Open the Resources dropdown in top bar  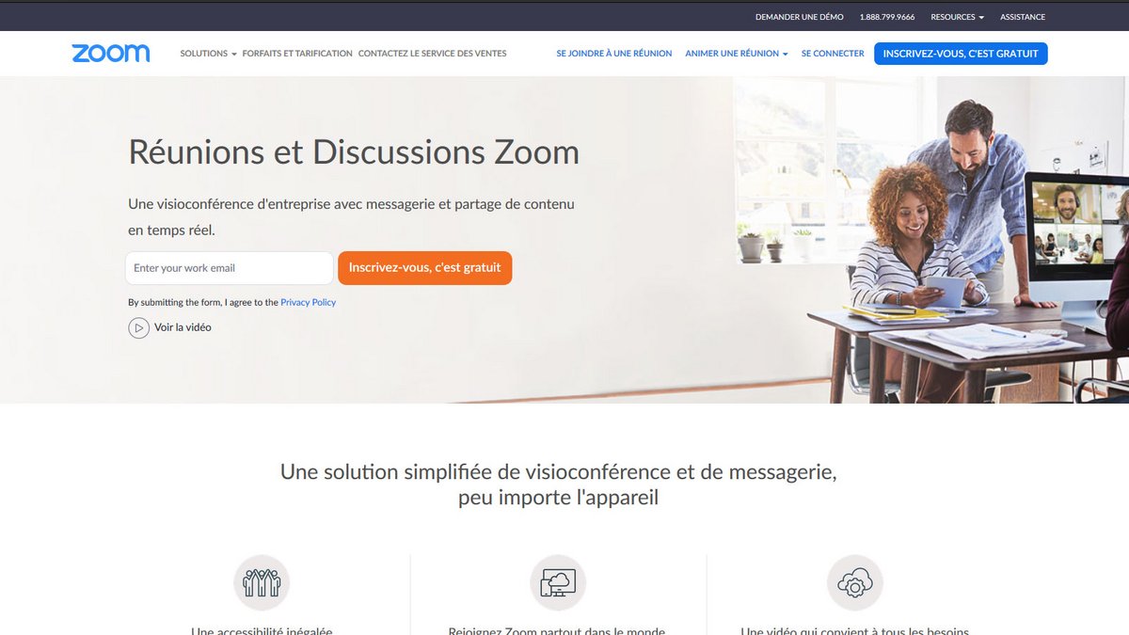[x=957, y=17]
